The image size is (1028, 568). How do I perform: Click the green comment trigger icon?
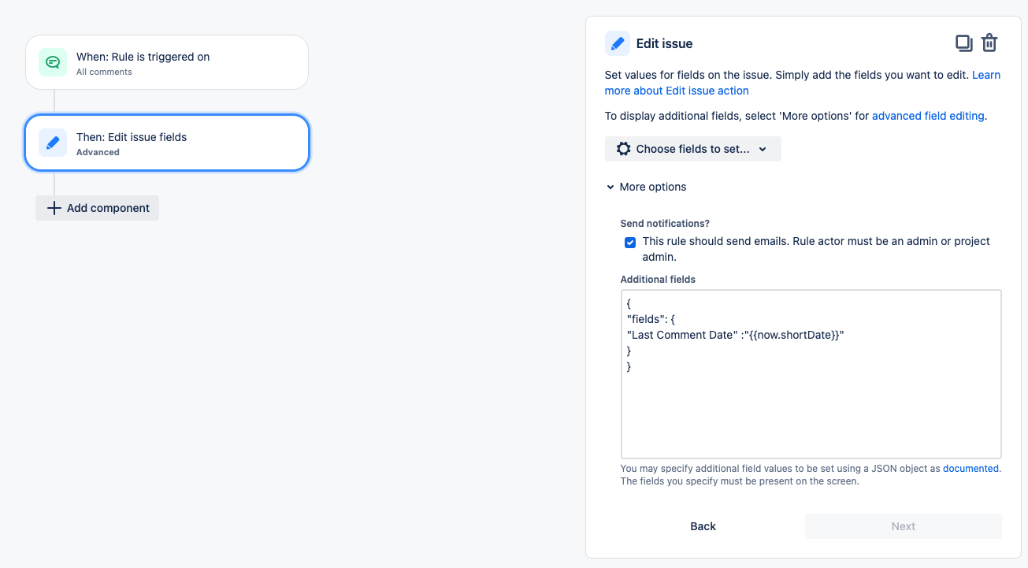click(x=53, y=62)
